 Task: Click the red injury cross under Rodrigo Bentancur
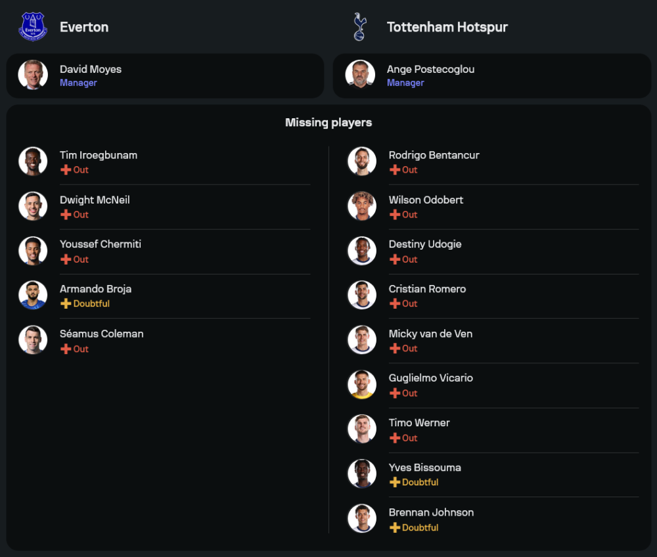(x=395, y=170)
